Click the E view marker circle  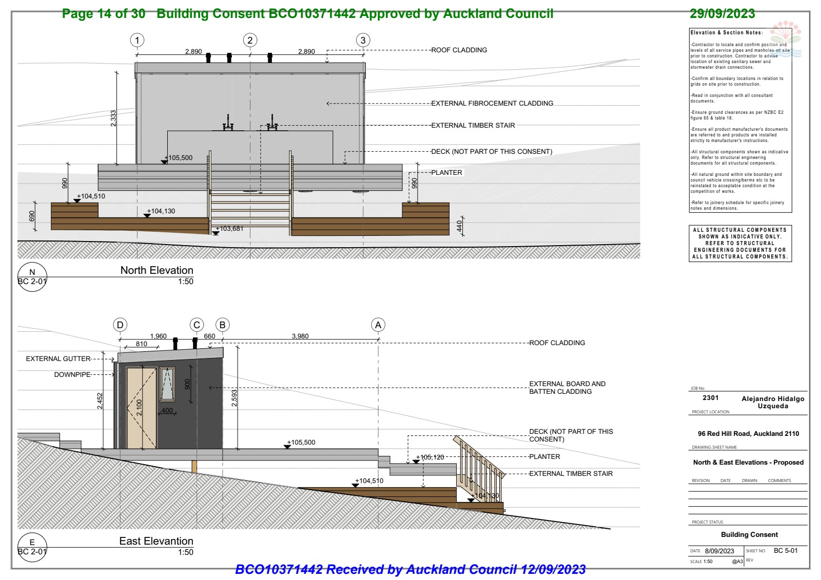[32, 547]
